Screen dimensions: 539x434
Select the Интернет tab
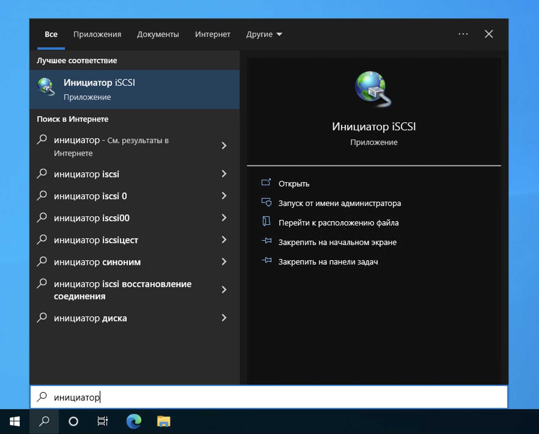click(x=212, y=34)
